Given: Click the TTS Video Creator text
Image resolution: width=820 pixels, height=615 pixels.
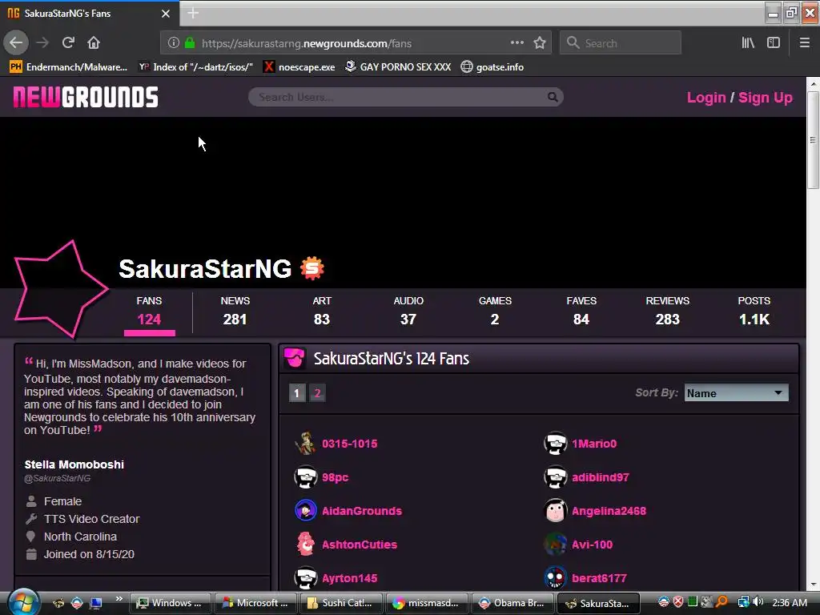Looking at the screenshot, I should click(91, 519).
